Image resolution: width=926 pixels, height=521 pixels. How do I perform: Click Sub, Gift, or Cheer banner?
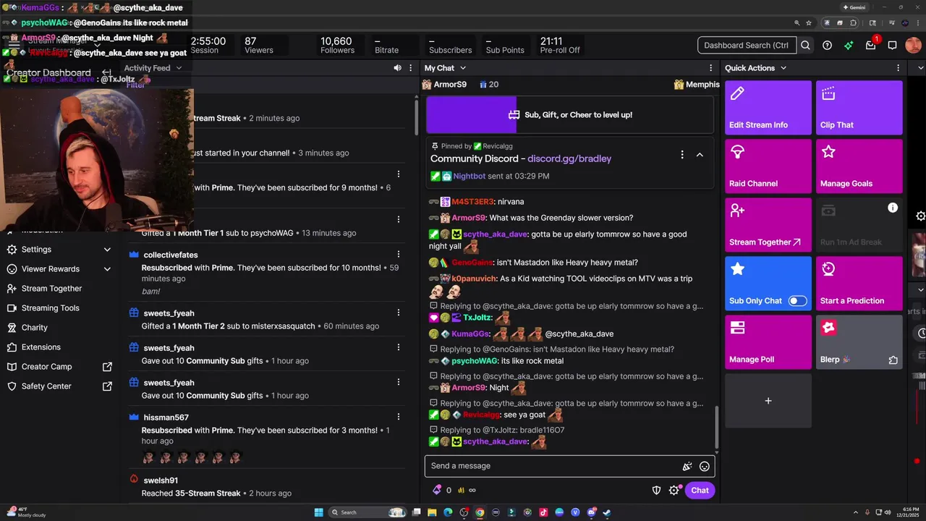[x=570, y=114]
